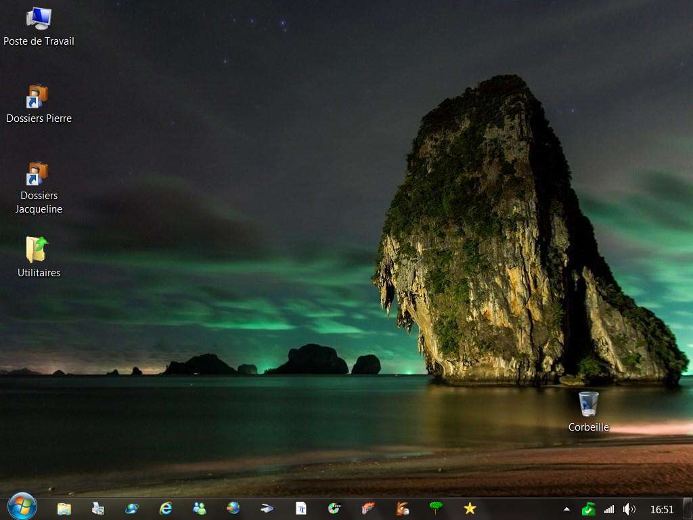Image resolution: width=693 pixels, height=520 pixels.
Task: Select the Corbeille recycle bin
Action: [588, 404]
